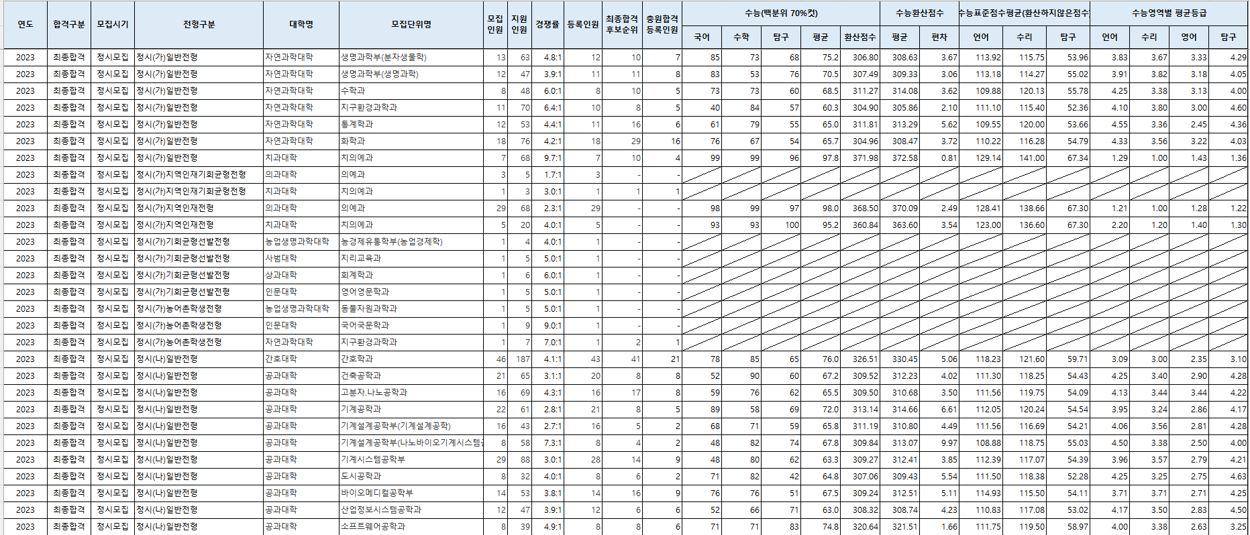Select the 경쟁률 header cell

(x=548, y=24)
